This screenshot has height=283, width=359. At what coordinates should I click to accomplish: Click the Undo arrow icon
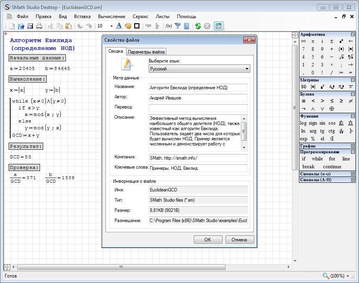point(80,26)
